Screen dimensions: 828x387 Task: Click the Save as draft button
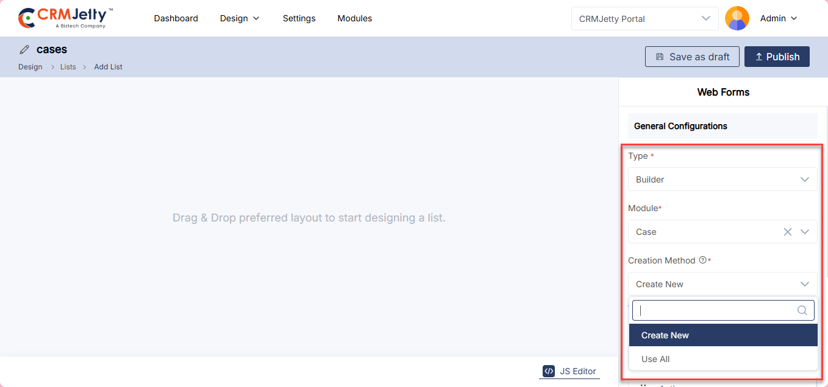[x=692, y=57]
